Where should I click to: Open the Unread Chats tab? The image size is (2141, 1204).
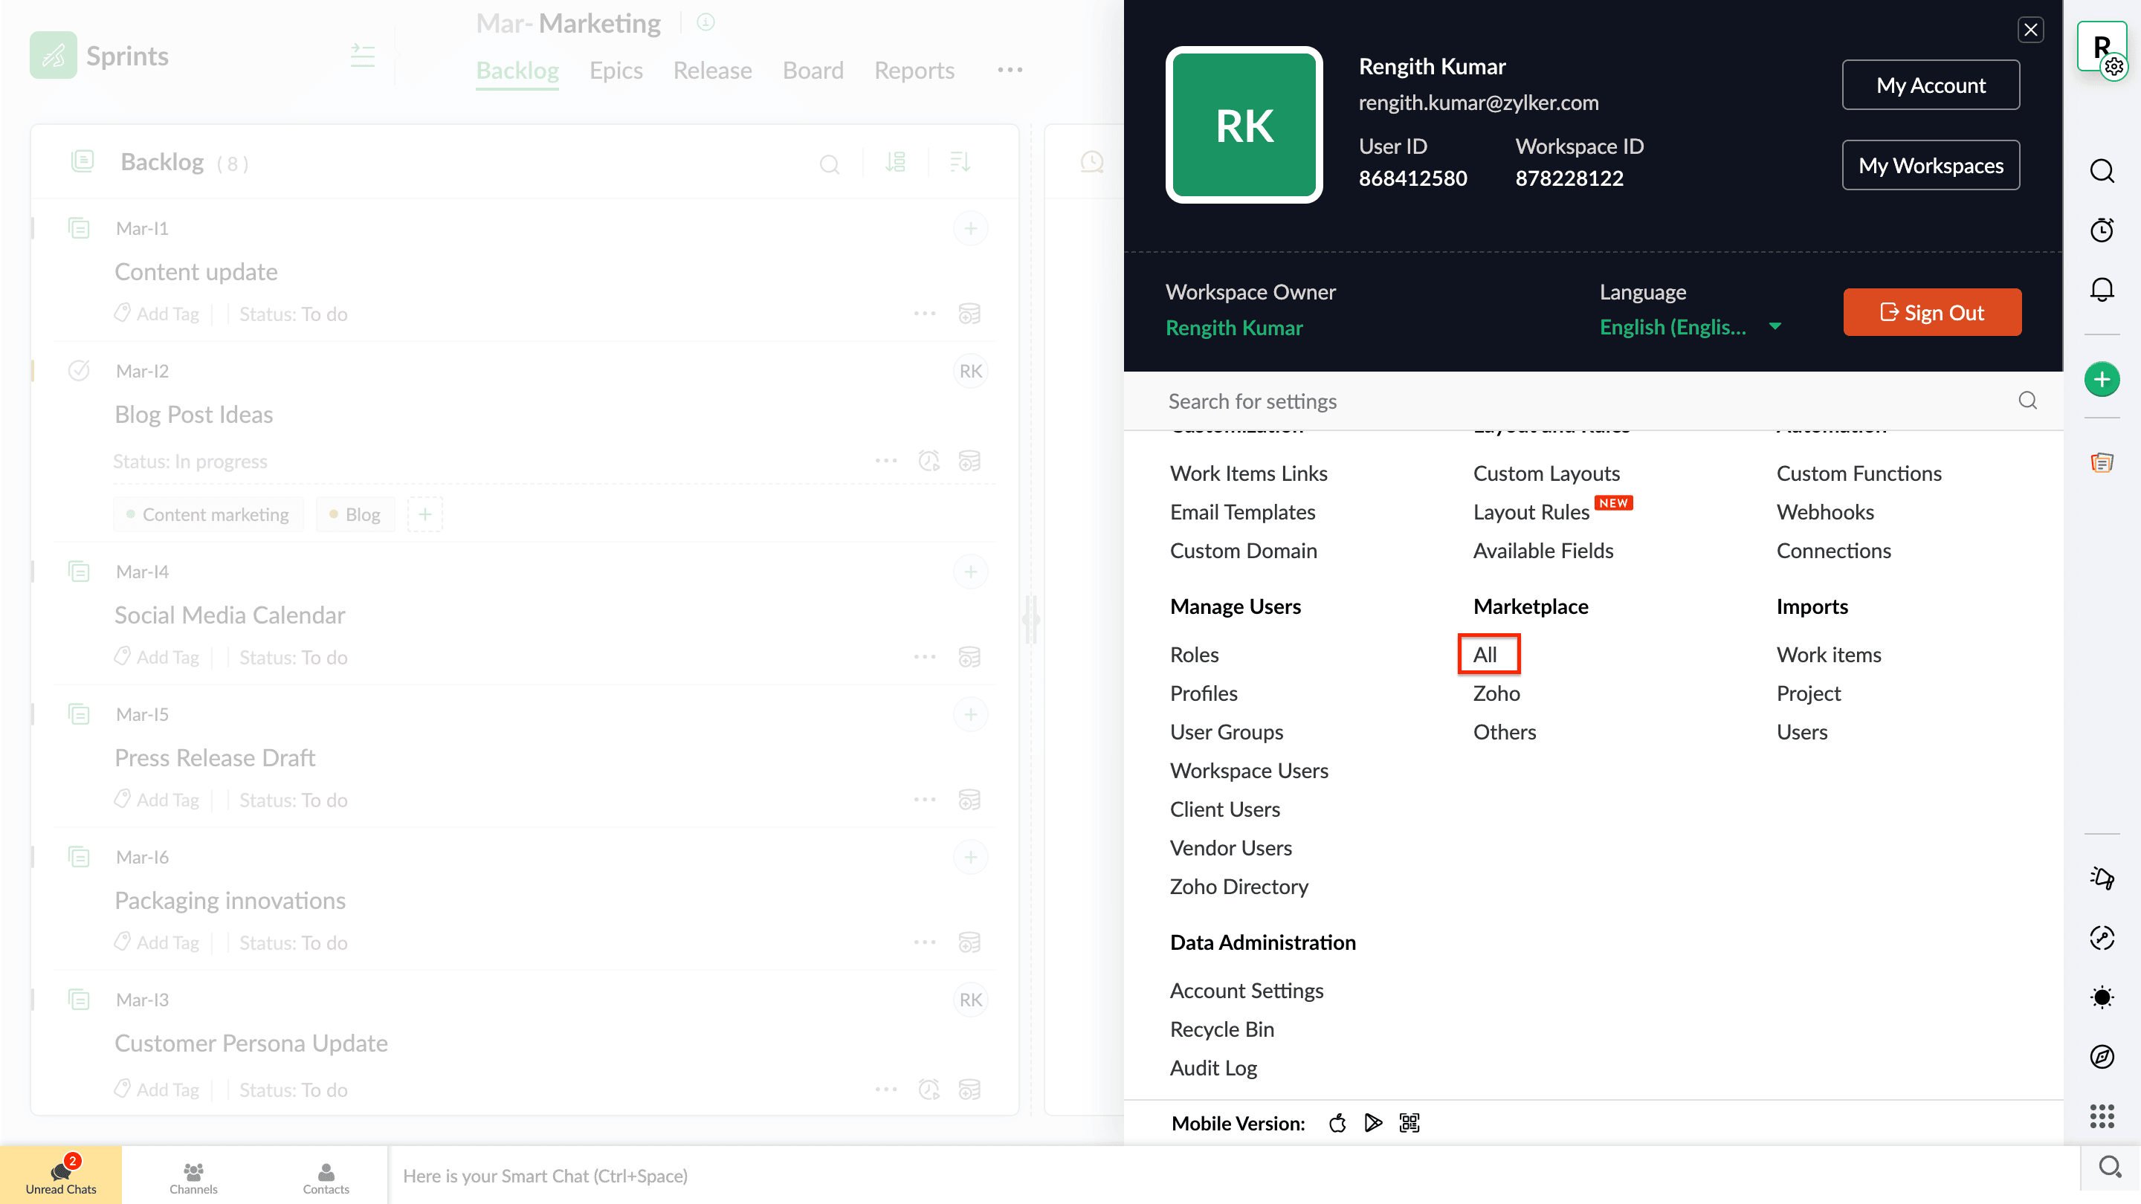[61, 1175]
